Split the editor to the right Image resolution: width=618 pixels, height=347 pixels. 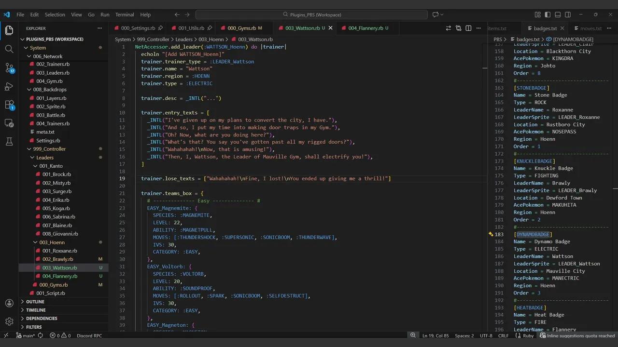point(468,28)
